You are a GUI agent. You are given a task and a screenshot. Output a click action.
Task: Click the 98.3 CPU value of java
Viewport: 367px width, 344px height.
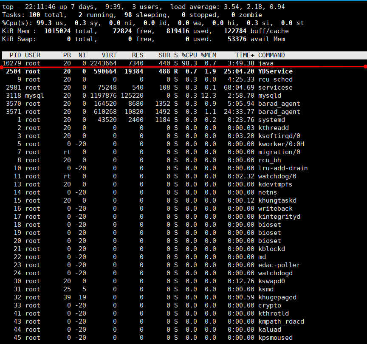point(189,63)
